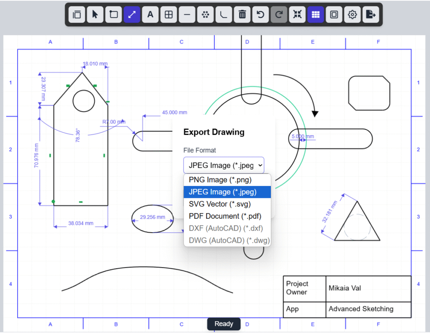Click the export file icon

coord(371,15)
